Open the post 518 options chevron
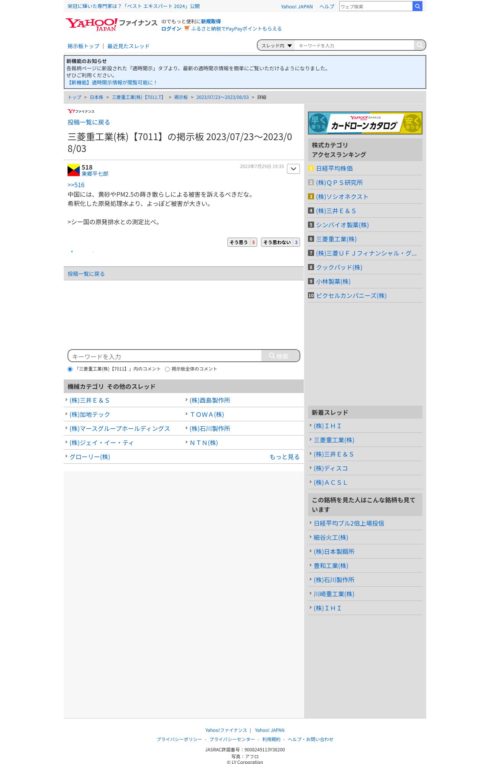Screen dimensions: 490x764 [x=293, y=169]
